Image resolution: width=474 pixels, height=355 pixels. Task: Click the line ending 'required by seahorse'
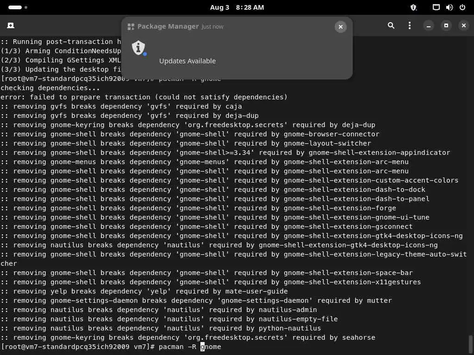(188, 337)
